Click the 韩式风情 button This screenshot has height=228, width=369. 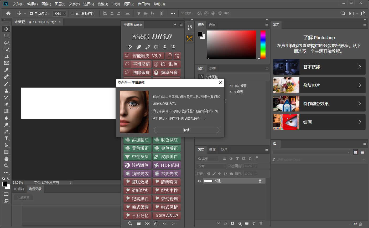pos(167,207)
